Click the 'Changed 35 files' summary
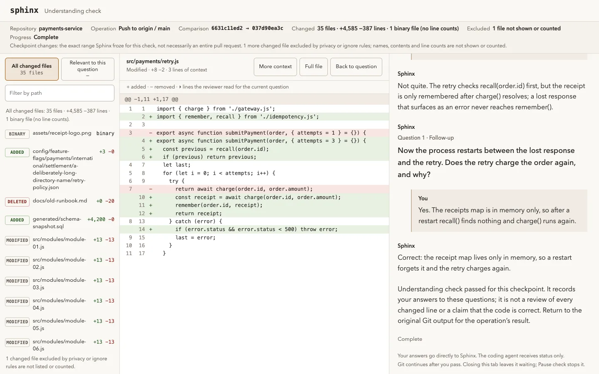The image size is (599, 374). pos(375,28)
